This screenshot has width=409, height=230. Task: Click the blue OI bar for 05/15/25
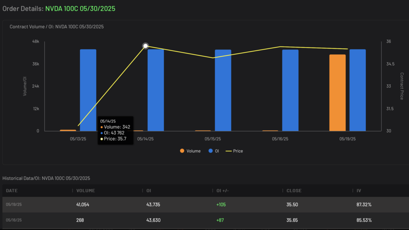tap(223, 90)
